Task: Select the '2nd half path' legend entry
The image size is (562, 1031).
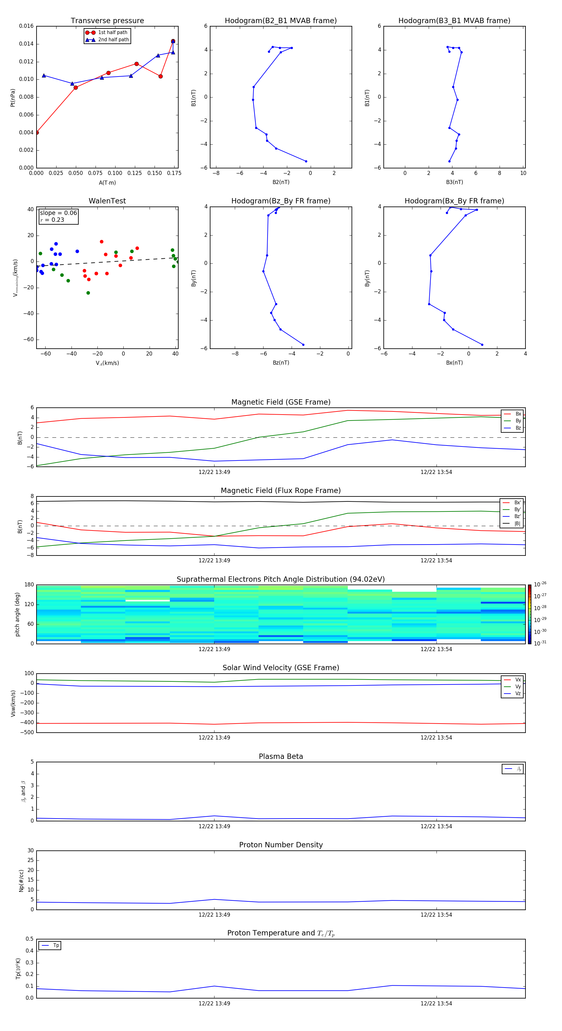Action: tap(107, 40)
